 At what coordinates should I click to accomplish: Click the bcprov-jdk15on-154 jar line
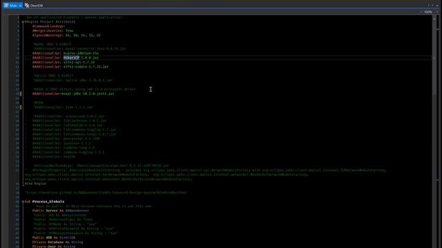(66, 53)
